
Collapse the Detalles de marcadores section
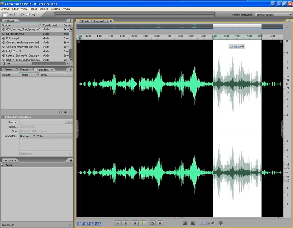(x=3, y=117)
